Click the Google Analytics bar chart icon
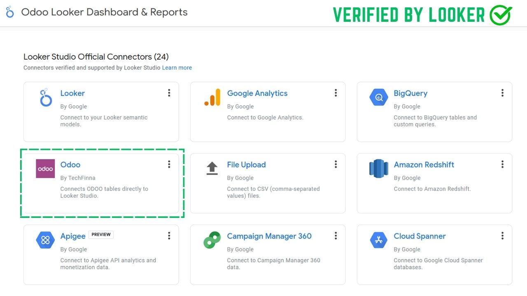This screenshot has height=296, width=527. tap(212, 97)
